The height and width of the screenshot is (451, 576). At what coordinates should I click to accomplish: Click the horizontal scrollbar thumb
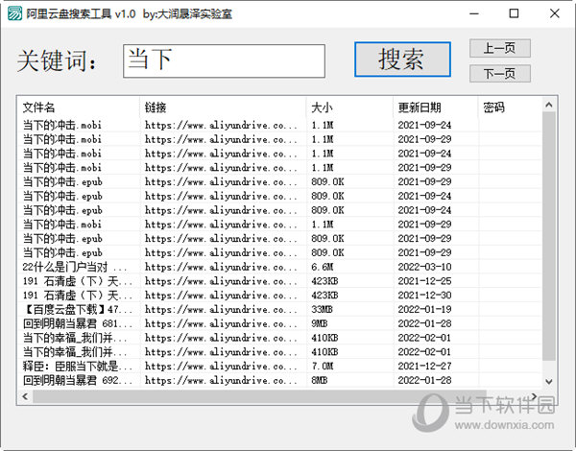click(259, 396)
